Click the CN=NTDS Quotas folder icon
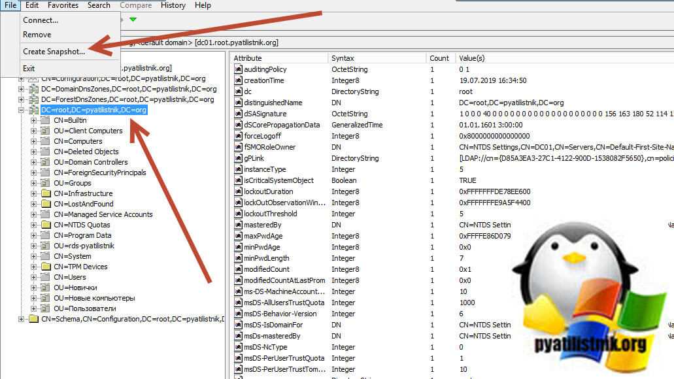The image size is (674, 379). click(x=46, y=225)
